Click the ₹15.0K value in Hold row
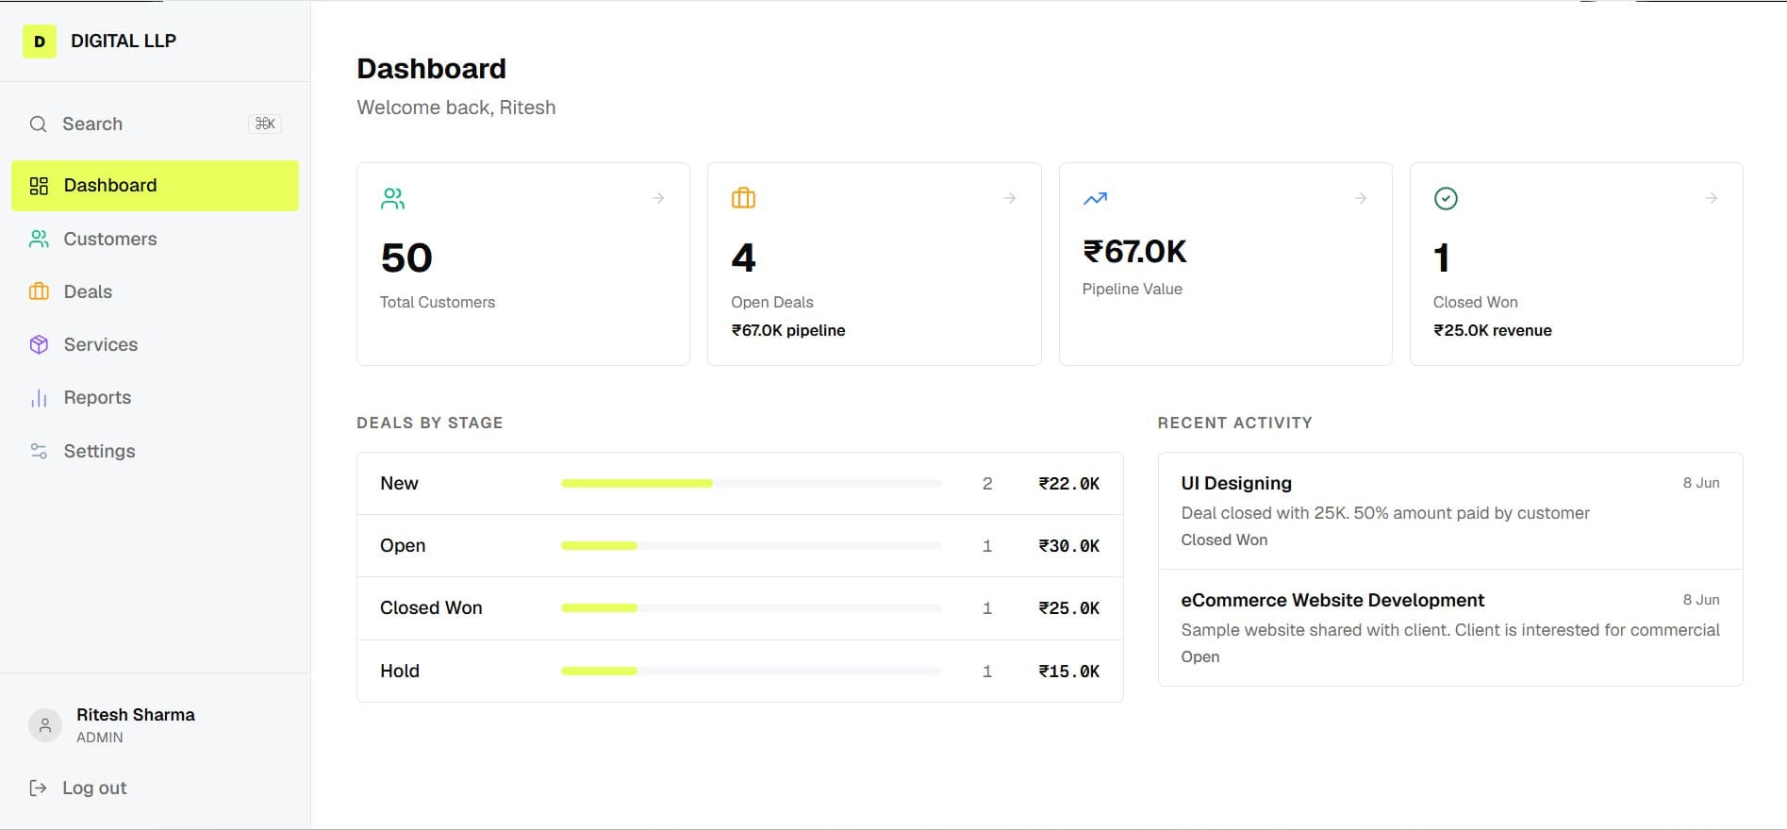The width and height of the screenshot is (1787, 830). click(x=1069, y=672)
